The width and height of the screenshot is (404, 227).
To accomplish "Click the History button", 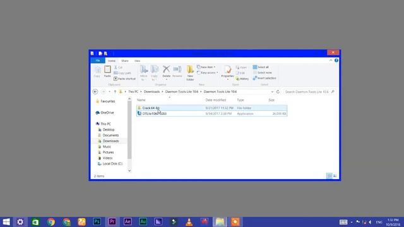I will (x=242, y=79).
